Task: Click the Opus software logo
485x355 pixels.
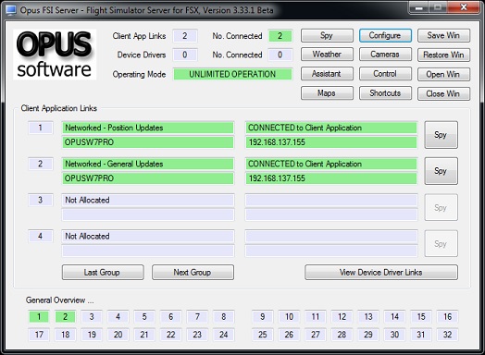Action: click(55, 55)
